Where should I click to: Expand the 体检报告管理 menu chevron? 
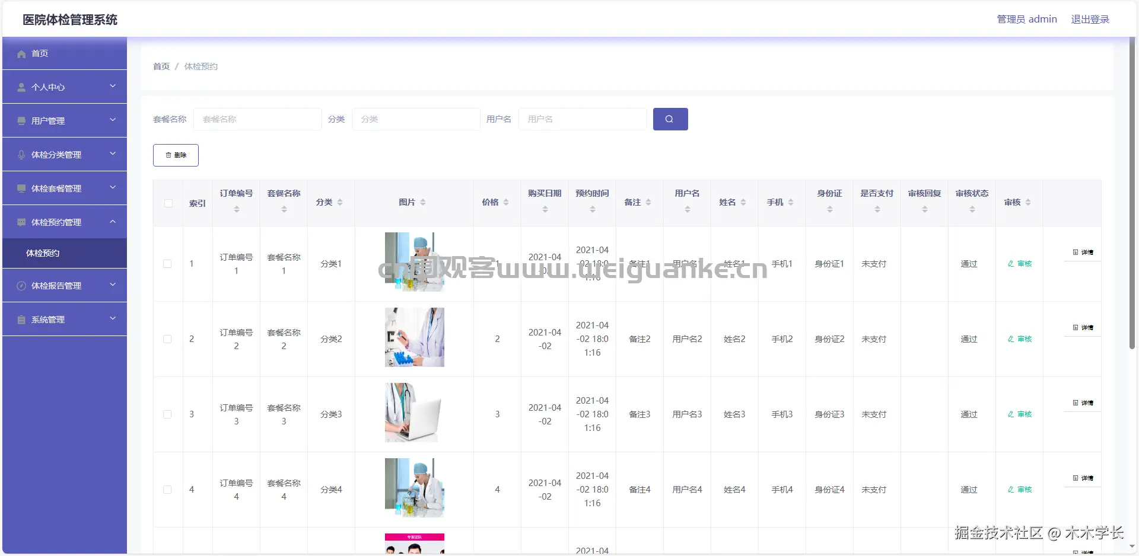click(113, 285)
